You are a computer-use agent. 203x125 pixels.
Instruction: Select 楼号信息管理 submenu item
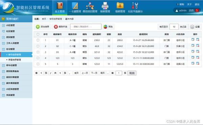pos(16,55)
